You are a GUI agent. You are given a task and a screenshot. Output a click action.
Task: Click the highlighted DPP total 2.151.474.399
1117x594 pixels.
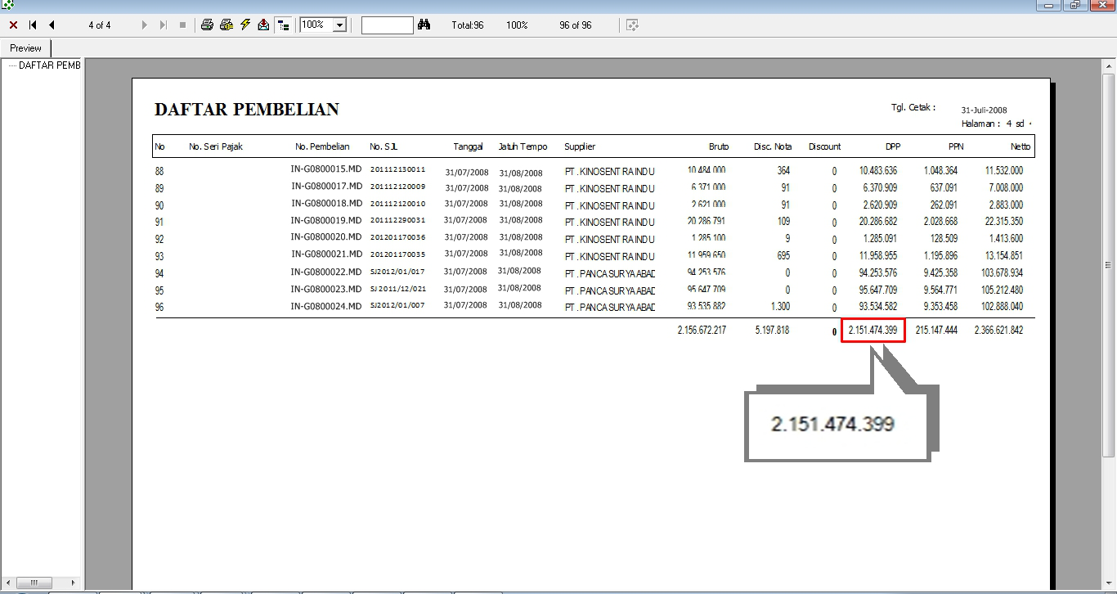[x=873, y=331]
